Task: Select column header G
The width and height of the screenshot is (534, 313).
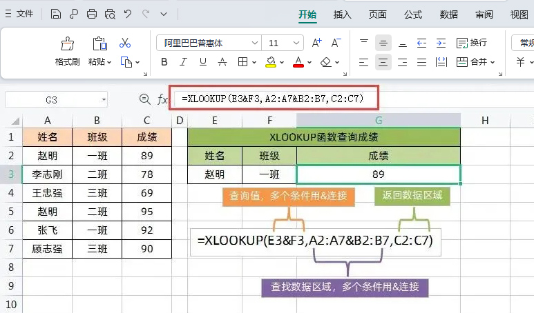Action: click(379, 121)
